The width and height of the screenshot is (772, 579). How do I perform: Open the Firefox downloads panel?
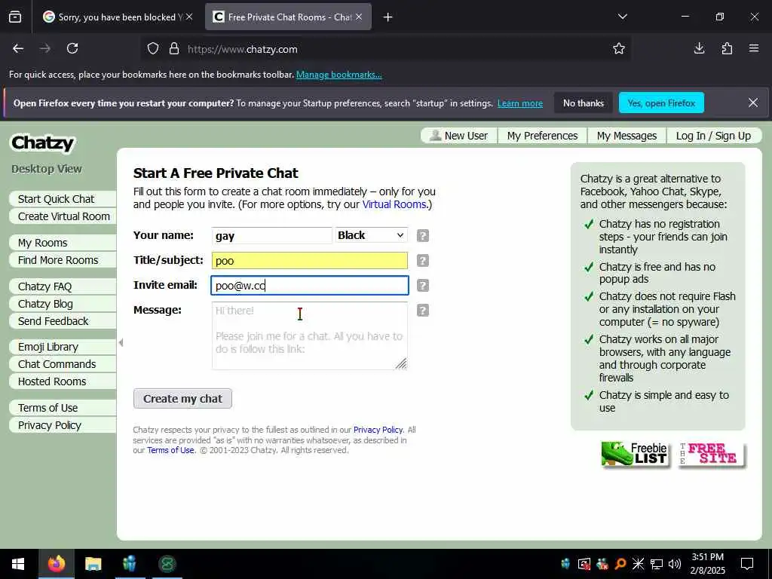click(x=699, y=48)
